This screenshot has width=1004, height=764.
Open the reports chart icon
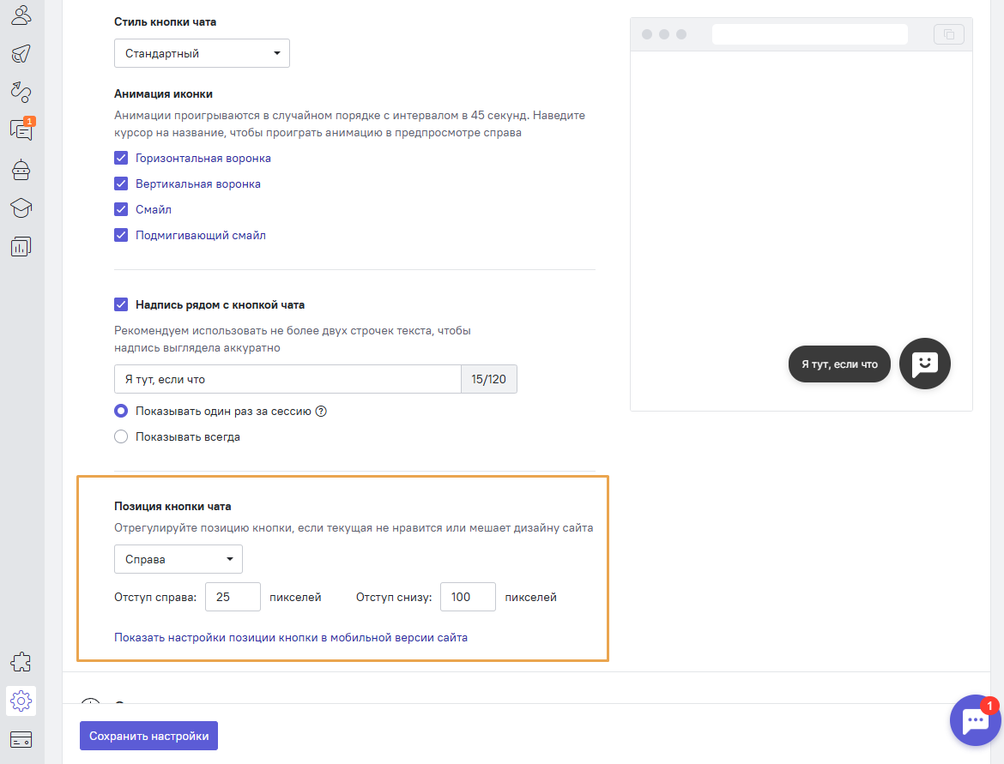point(21,247)
